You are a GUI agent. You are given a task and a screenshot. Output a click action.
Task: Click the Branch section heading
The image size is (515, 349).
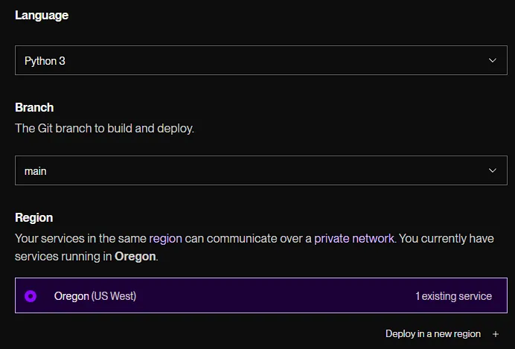(x=34, y=107)
